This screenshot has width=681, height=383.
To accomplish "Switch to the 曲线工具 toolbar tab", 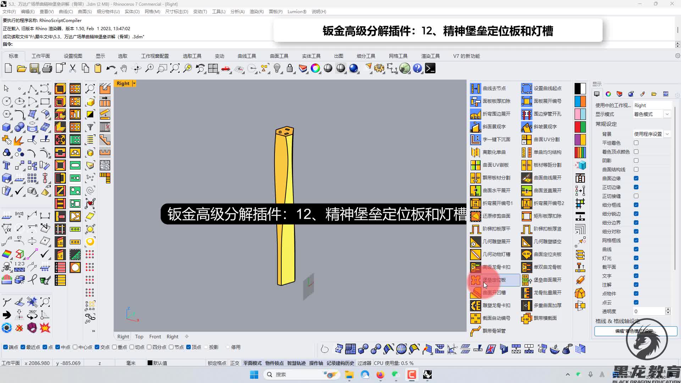I will click(x=247, y=56).
